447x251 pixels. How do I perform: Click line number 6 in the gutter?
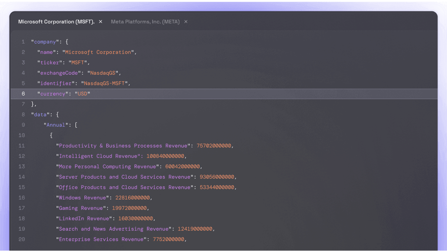click(23, 94)
